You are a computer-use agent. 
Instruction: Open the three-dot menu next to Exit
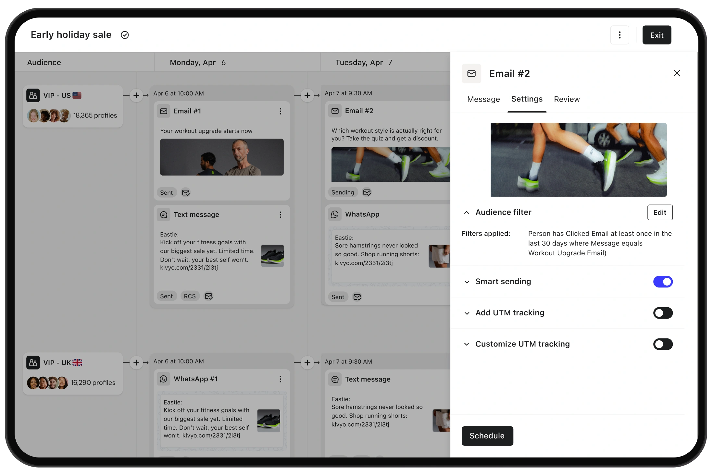pos(619,35)
